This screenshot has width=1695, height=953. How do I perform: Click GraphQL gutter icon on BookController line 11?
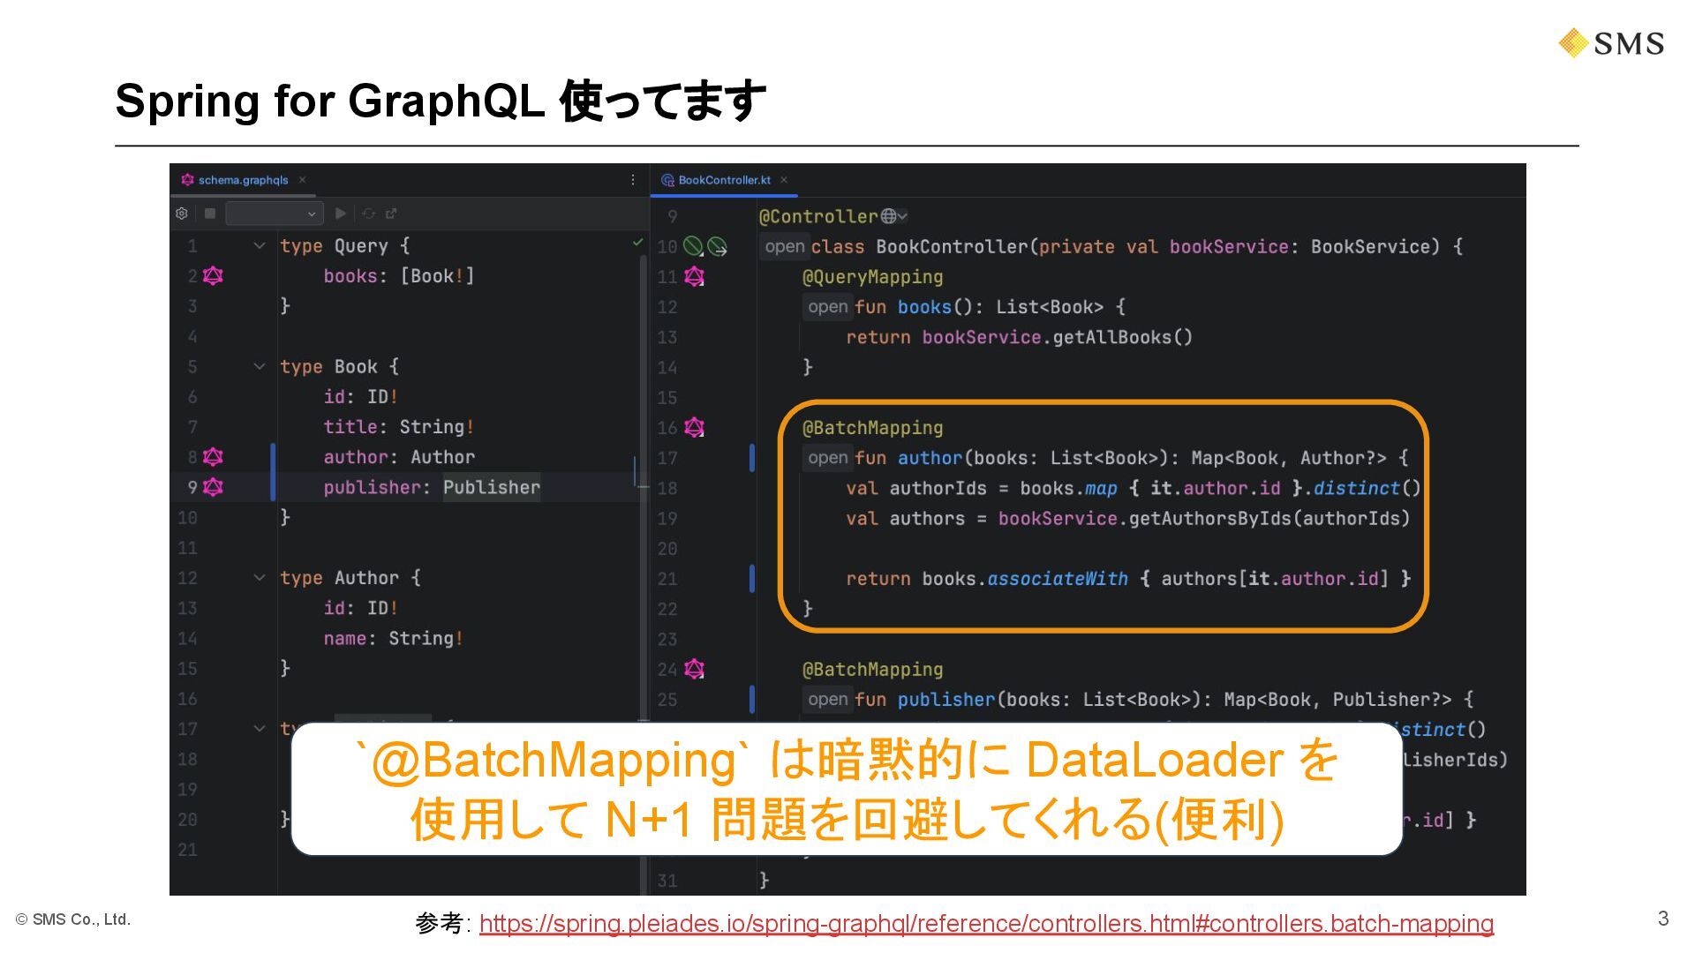[695, 277]
